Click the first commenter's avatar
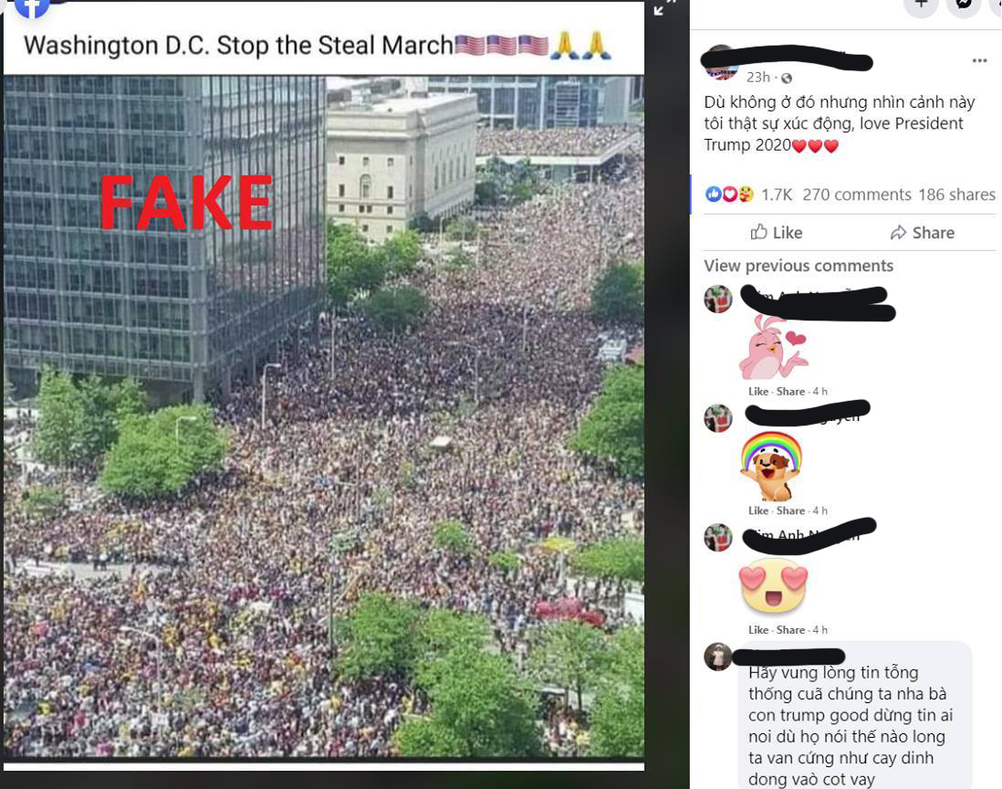The image size is (1002, 789). tap(717, 300)
